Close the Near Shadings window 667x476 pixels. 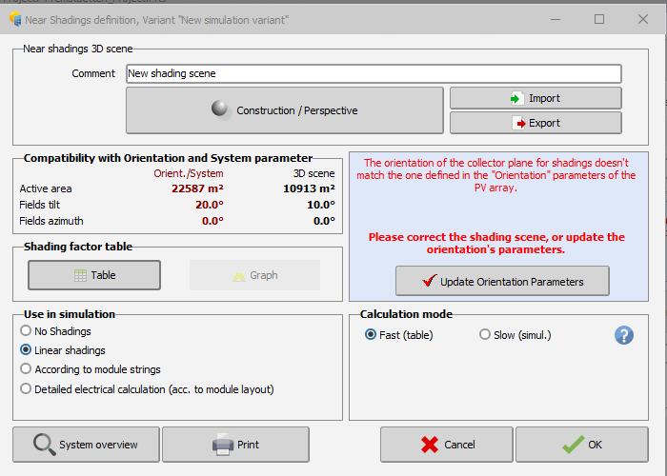[643, 20]
